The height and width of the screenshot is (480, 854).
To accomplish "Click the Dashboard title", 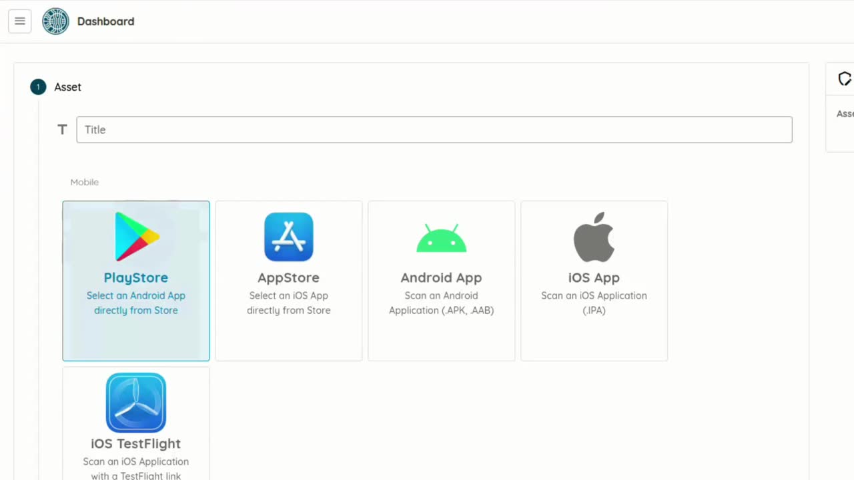I will pos(105,21).
